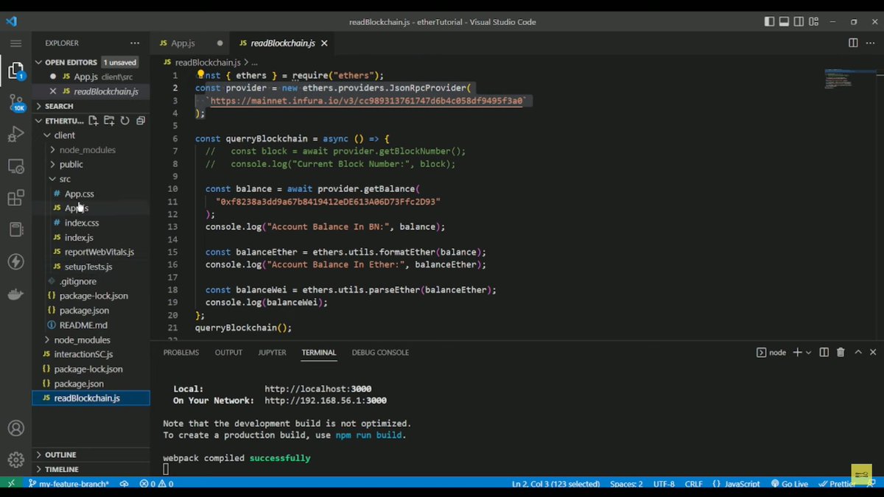Switch to the App.js editor tab

pyautogui.click(x=190, y=43)
